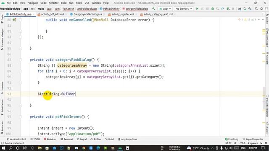Run the app with green play button
The width and height of the screenshot is (269, 151).
click(197, 8)
